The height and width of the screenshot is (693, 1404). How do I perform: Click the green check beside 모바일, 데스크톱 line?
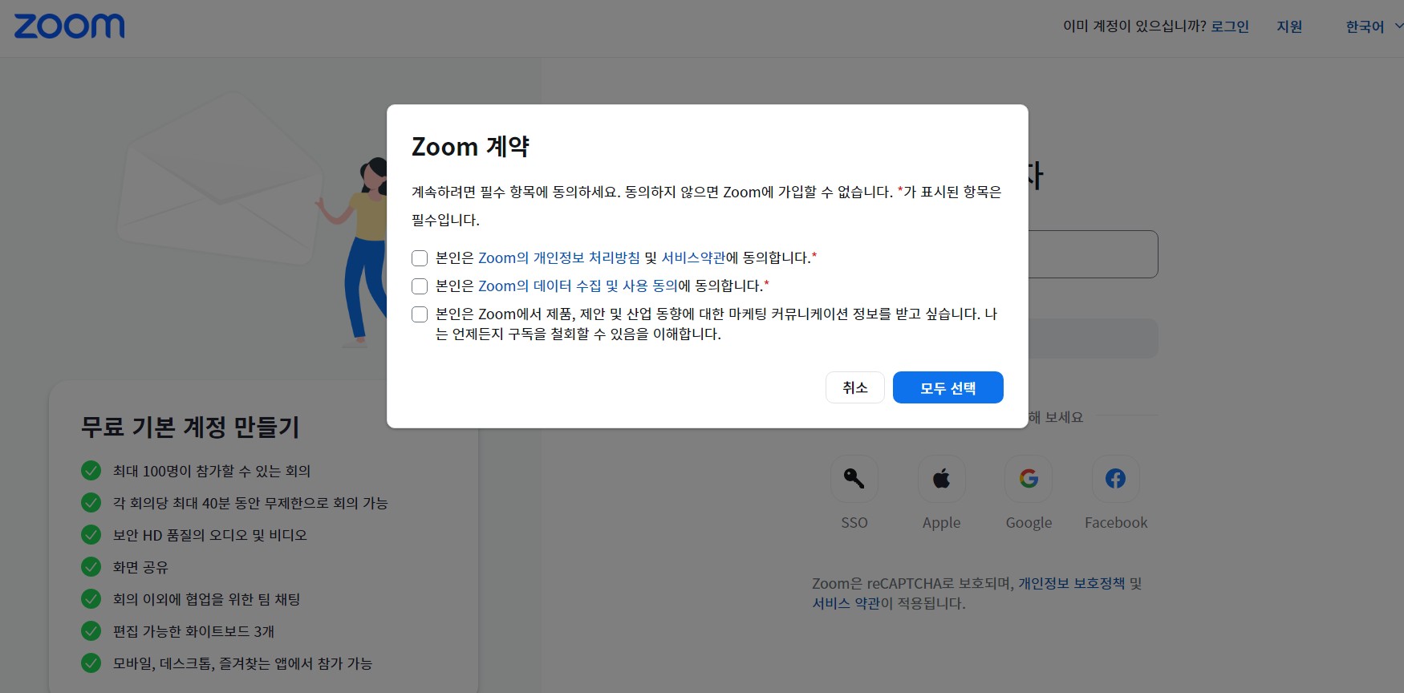91,663
